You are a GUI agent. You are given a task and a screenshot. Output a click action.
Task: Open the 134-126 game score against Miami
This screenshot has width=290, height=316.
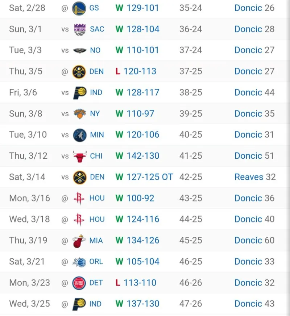point(142,241)
